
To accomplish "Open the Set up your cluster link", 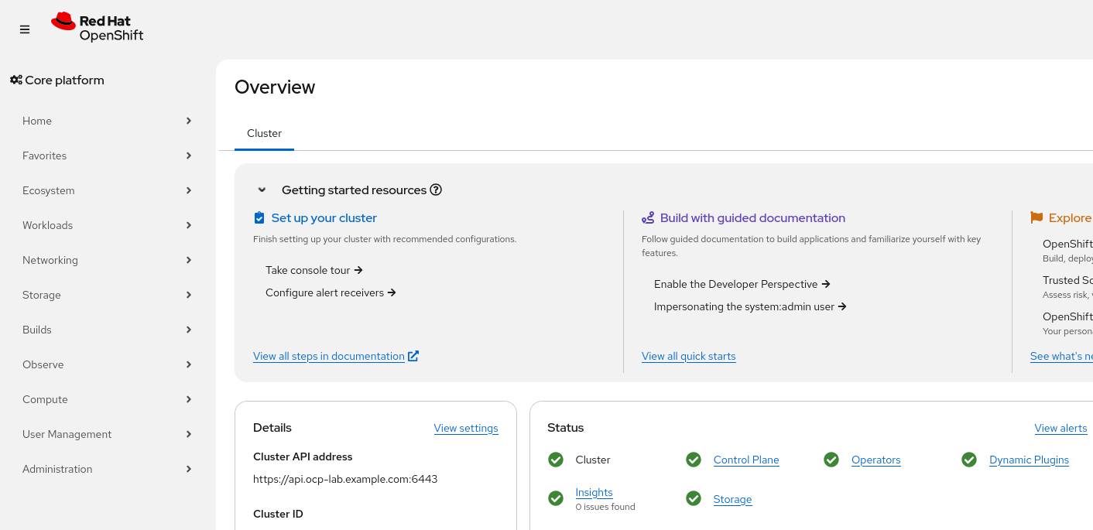I will (x=324, y=218).
